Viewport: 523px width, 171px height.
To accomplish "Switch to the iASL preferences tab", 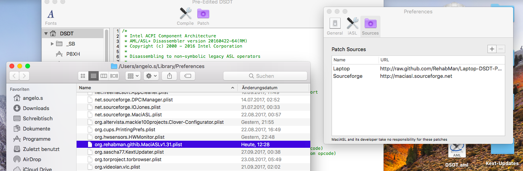I will (352, 26).
